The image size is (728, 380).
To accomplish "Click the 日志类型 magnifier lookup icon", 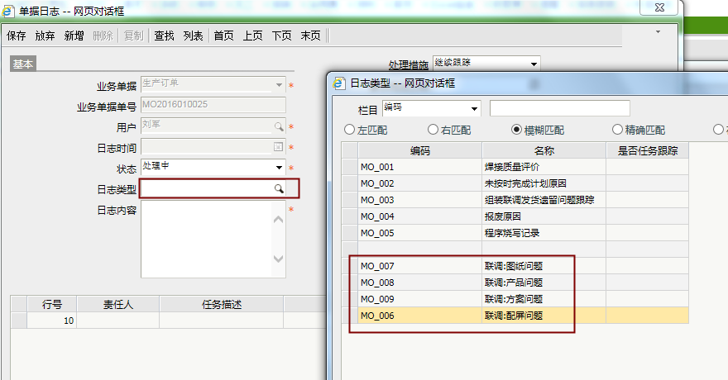I will click(x=280, y=189).
